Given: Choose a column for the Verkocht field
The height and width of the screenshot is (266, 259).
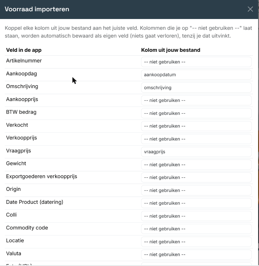Looking at the screenshot, I should [x=196, y=126].
